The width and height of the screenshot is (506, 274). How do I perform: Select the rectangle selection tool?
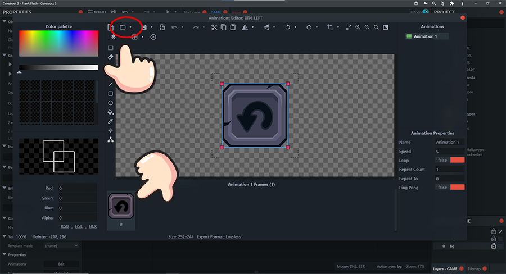(x=111, y=48)
